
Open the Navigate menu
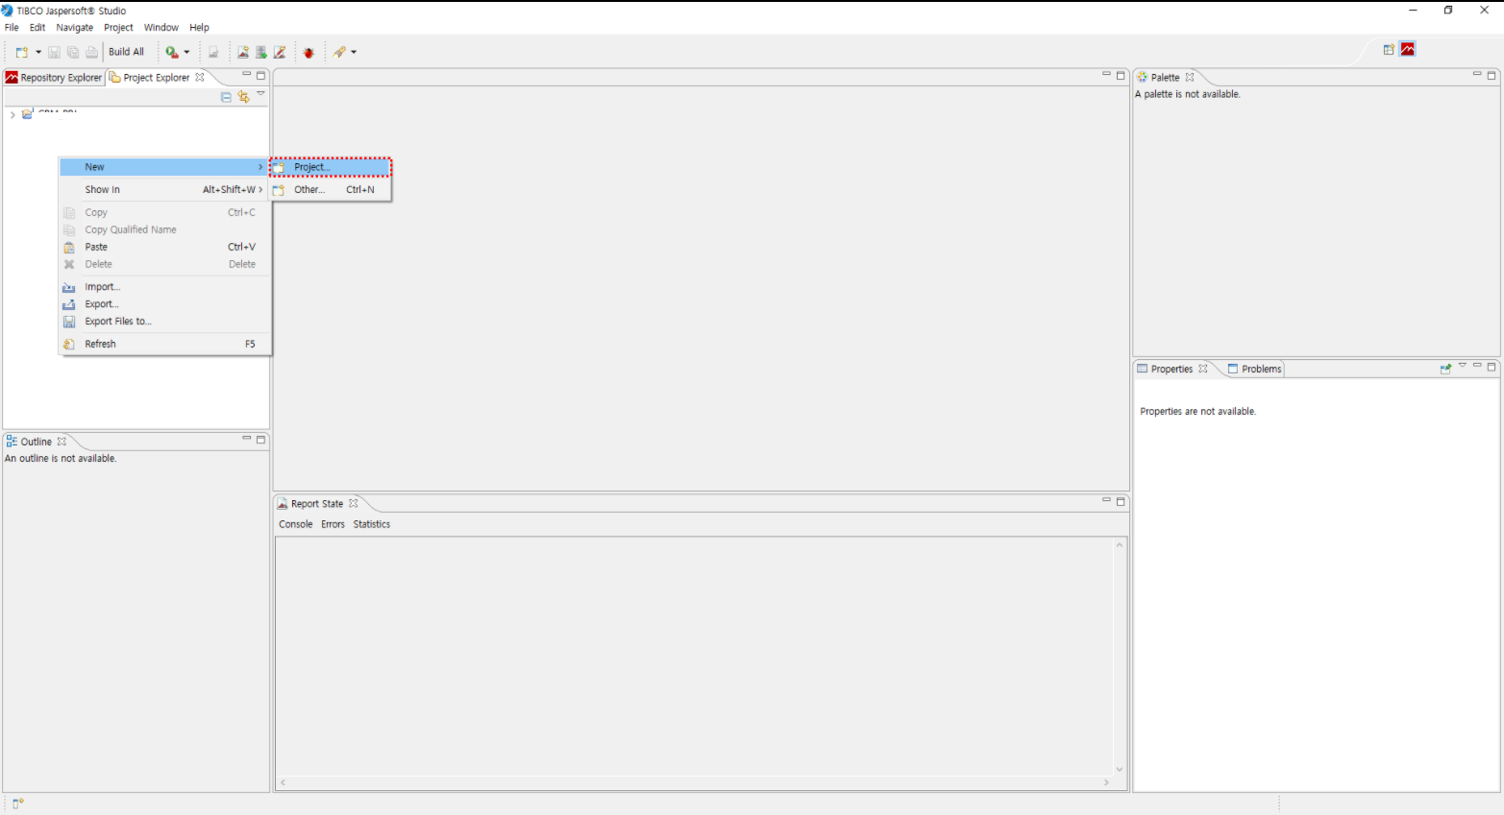pos(75,28)
